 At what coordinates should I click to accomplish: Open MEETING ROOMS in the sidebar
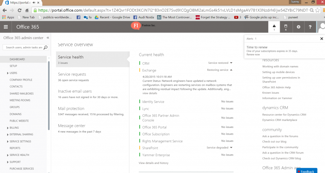coord(20,100)
